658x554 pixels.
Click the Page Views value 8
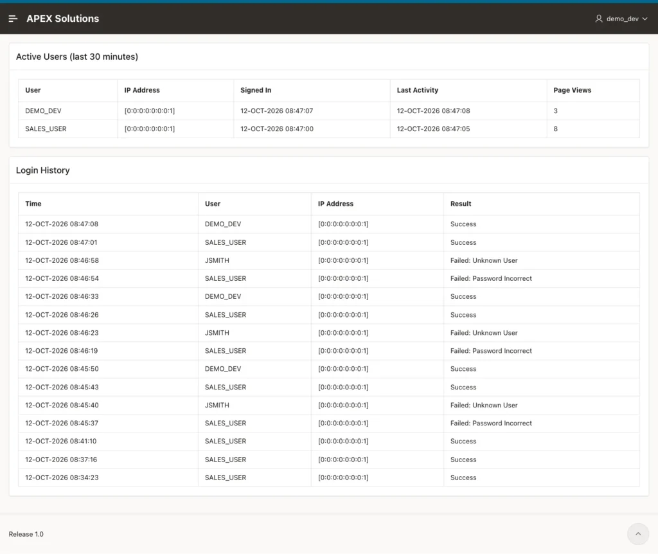pos(556,129)
